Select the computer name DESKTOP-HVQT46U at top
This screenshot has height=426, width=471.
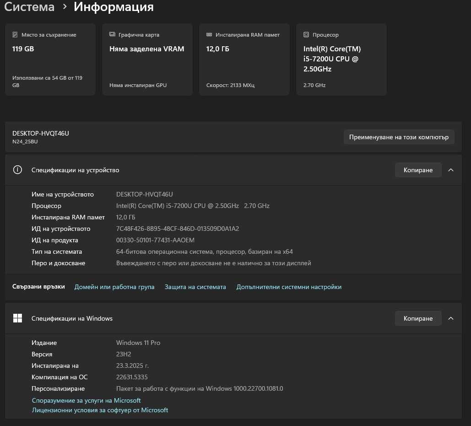pos(41,133)
